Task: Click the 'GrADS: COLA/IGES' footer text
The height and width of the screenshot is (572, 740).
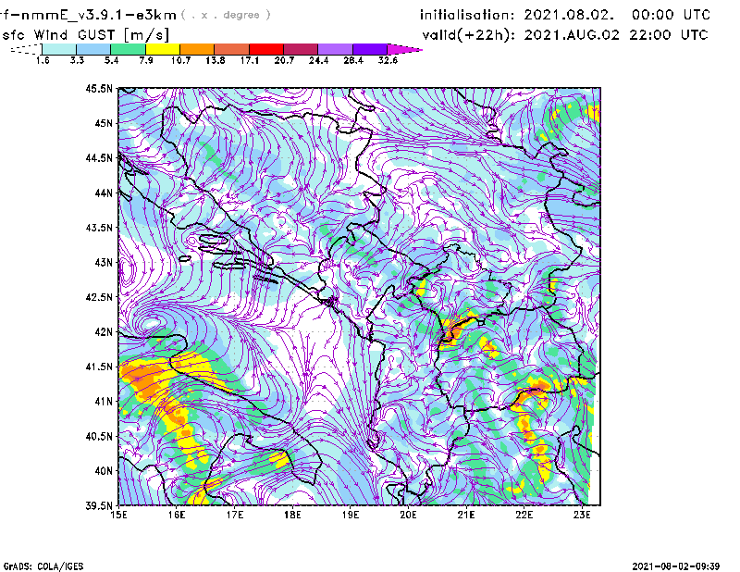Action: point(43,566)
